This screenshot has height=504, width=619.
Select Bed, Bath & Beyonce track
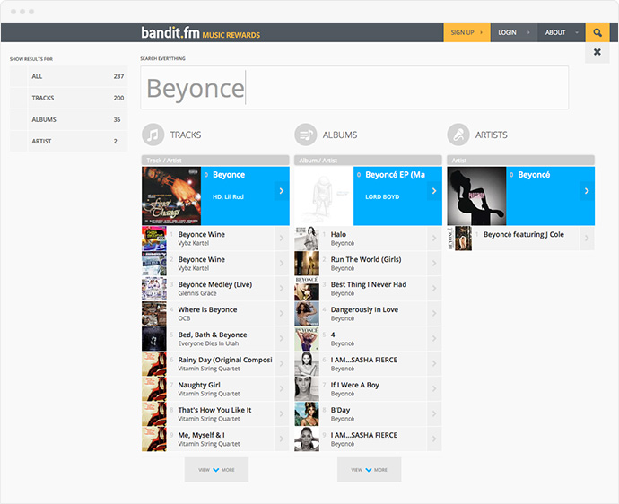(x=215, y=339)
